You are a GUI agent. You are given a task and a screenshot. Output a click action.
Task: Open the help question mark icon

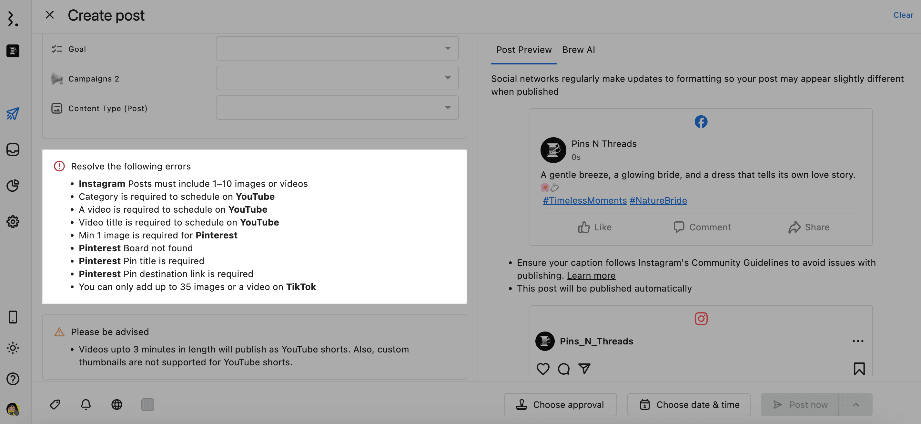[x=13, y=379]
